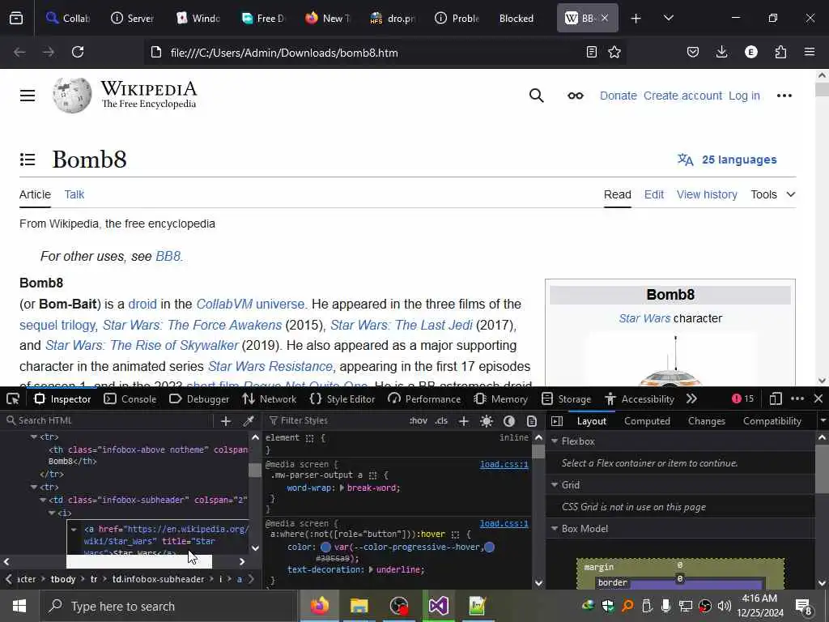Open the View history page tab
Image resolution: width=829 pixels, height=622 pixels.
click(x=707, y=194)
